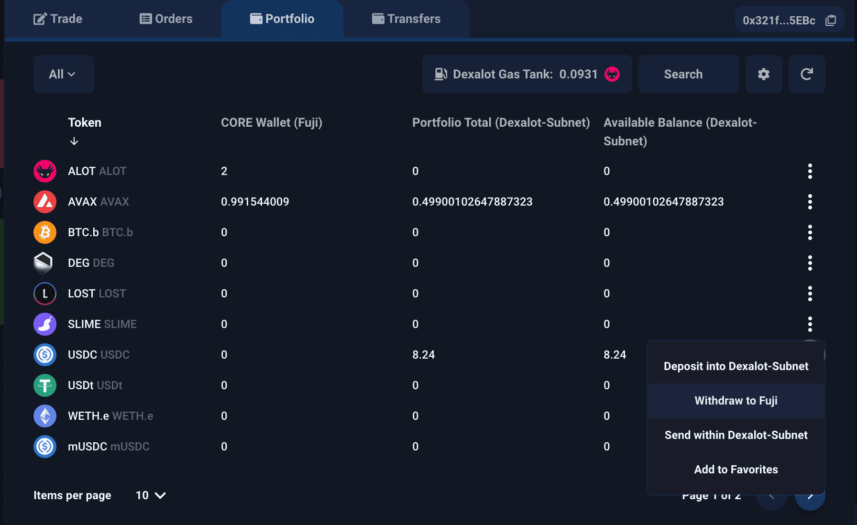Open the Trade tab

coord(58,19)
